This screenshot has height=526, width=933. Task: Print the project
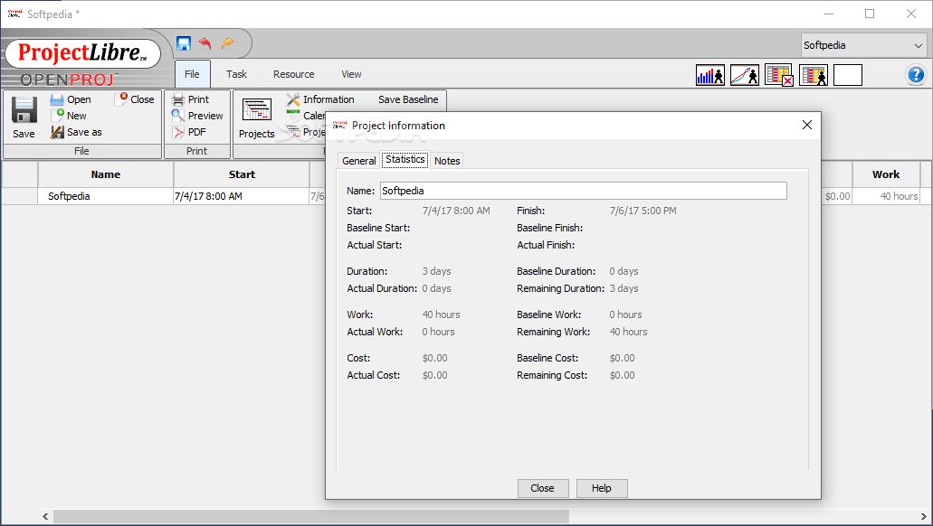pos(190,99)
